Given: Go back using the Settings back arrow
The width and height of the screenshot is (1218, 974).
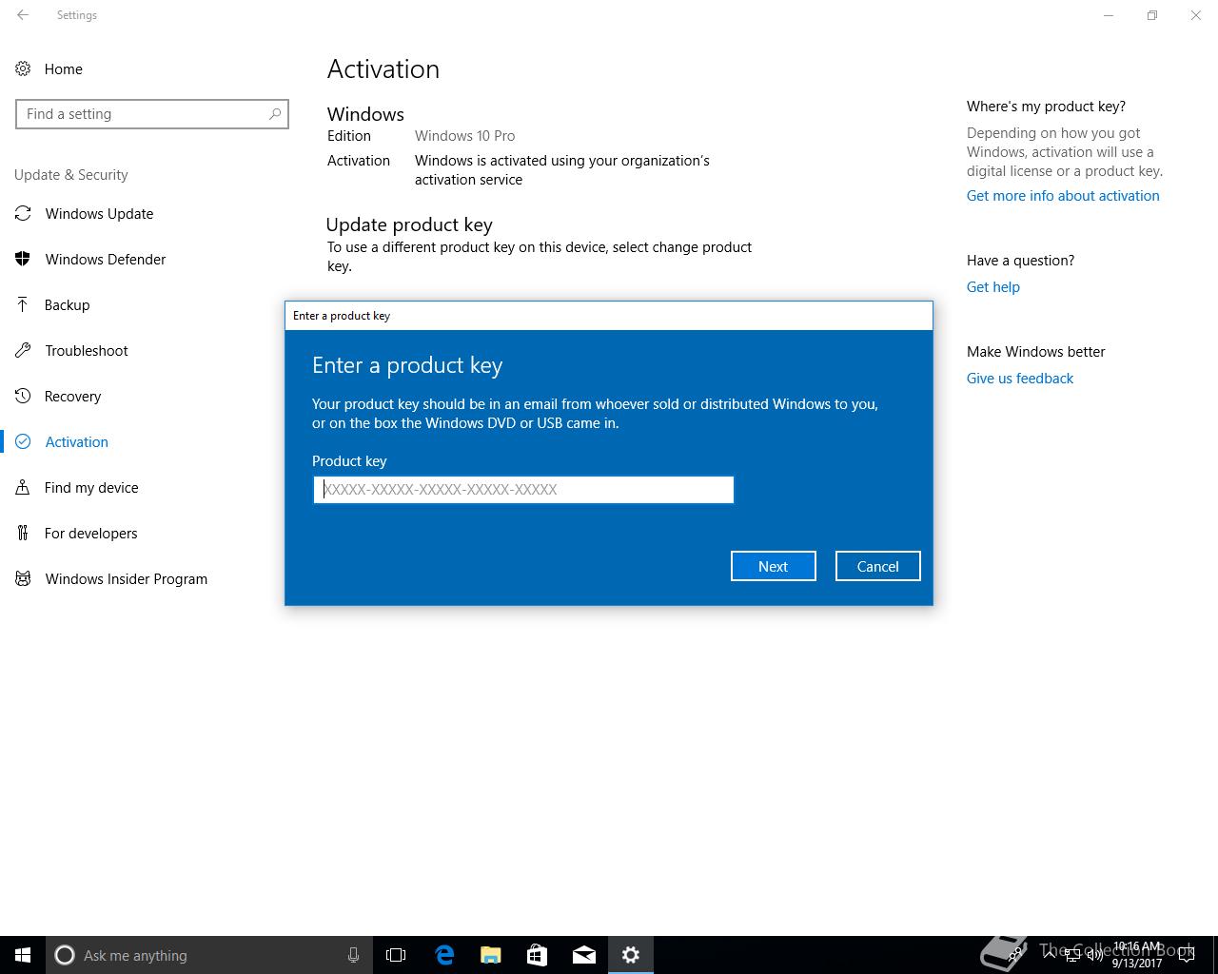Looking at the screenshot, I should coord(23,15).
